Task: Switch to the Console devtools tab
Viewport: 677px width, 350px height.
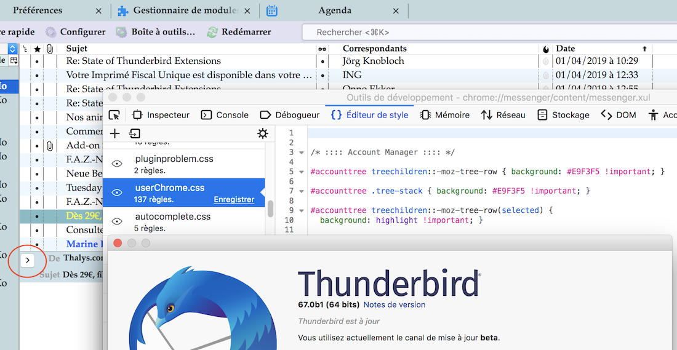Action: (x=225, y=115)
